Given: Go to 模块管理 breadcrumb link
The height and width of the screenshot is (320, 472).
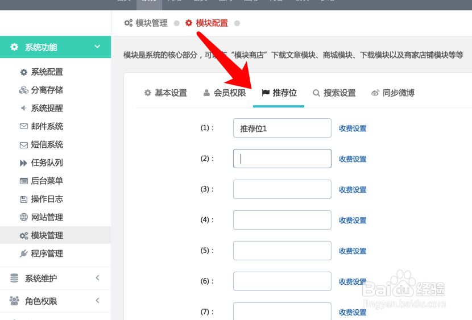Looking at the screenshot, I should coord(151,23).
